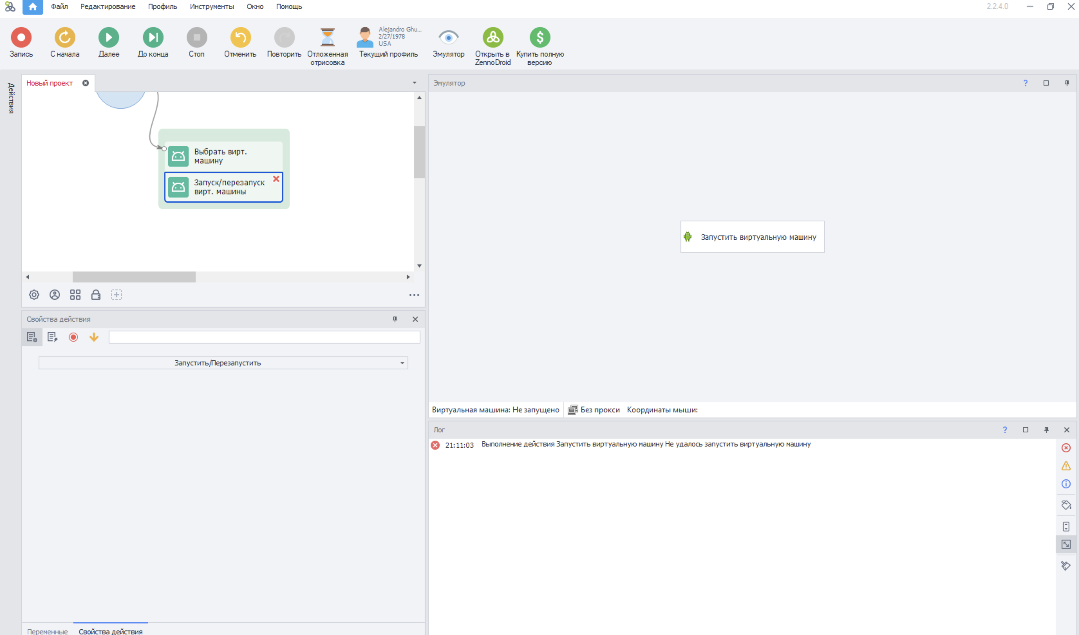Click the input field in Свойства действия
1079x635 pixels.
264,337
